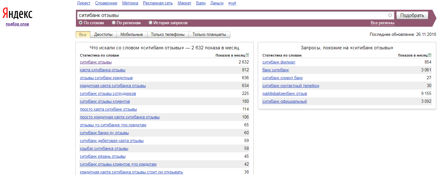Switch to the 'Все' device tab
The width and height of the screenshot is (440, 175).
click(x=83, y=35)
